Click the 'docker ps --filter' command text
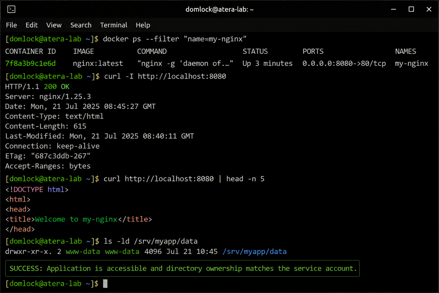This screenshot has height=293, width=439. [175, 39]
